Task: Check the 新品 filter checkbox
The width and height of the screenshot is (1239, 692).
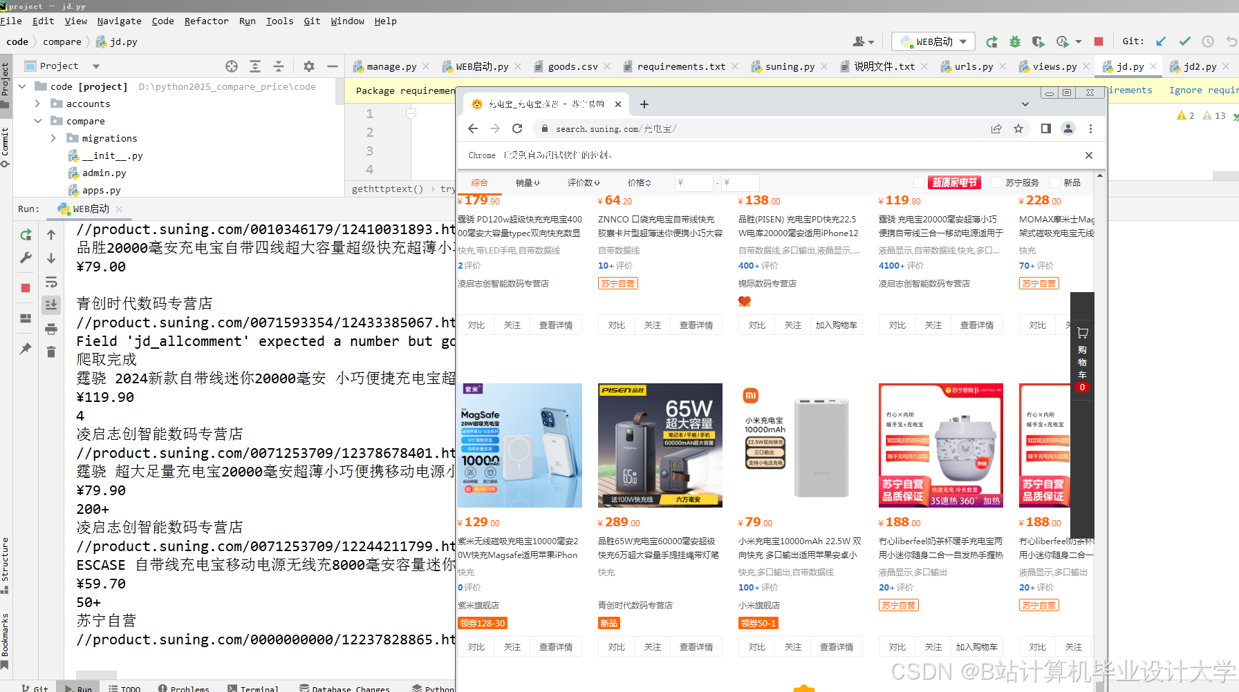Action: (1055, 182)
